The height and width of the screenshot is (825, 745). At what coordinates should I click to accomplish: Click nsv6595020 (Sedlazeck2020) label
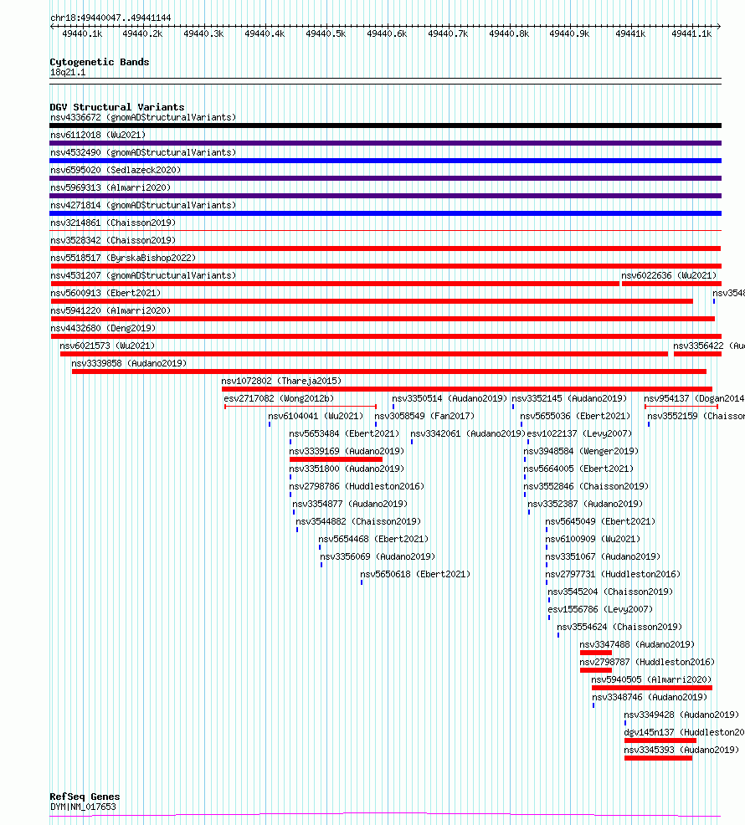click(116, 170)
